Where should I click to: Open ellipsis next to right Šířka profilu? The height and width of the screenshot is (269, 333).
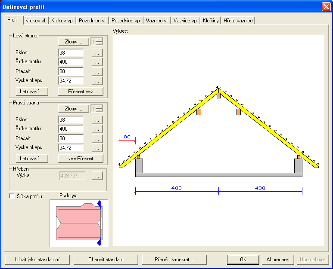[x=97, y=129]
